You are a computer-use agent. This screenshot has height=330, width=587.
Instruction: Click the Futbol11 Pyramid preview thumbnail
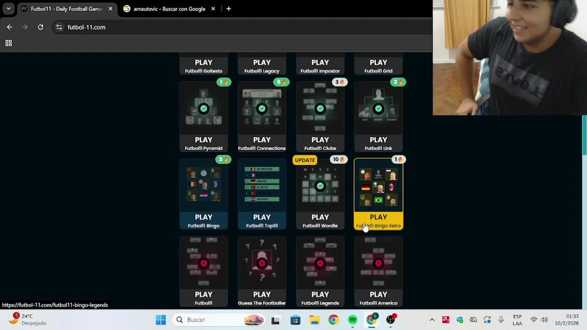coord(204,108)
